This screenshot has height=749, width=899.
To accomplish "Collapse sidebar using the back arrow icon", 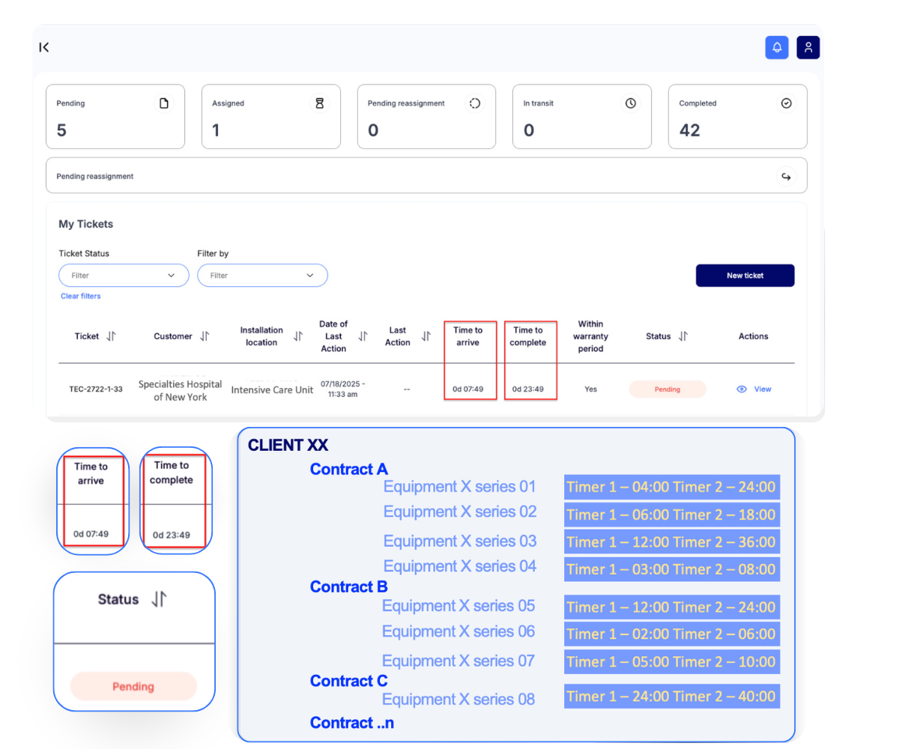I will pyautogui.click(x=44, y=47).
